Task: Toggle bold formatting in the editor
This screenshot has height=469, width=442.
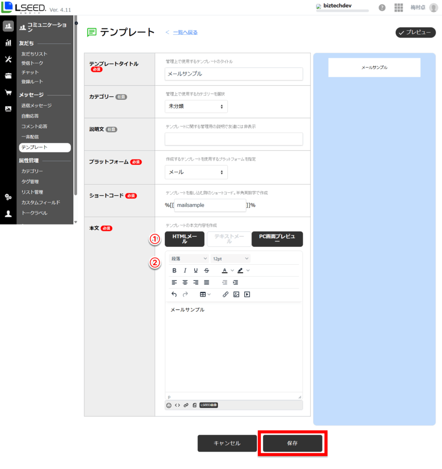Action: [x=174, y=271]
